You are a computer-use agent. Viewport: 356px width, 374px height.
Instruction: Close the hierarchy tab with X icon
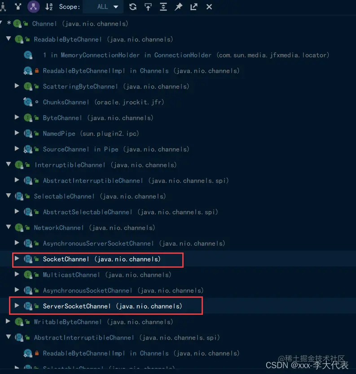pos(209,7)
